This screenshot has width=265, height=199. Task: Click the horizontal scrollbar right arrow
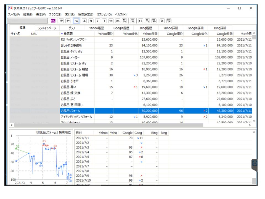(x=250, y=125)
